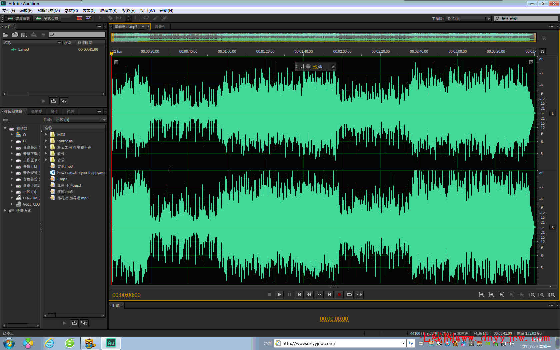
Task: Pin the HUD volume overlay
Action: 333,67
